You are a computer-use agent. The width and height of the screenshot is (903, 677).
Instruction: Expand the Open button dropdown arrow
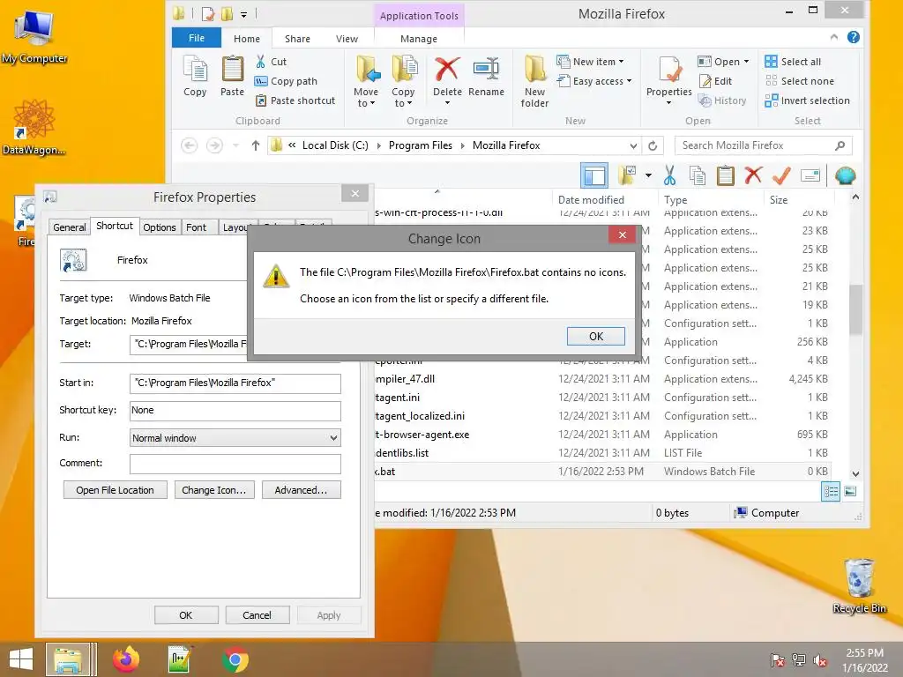point(746,62)
